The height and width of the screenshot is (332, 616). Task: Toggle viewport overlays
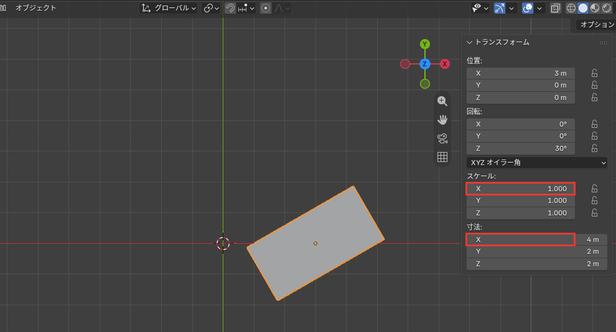(528, 8)
